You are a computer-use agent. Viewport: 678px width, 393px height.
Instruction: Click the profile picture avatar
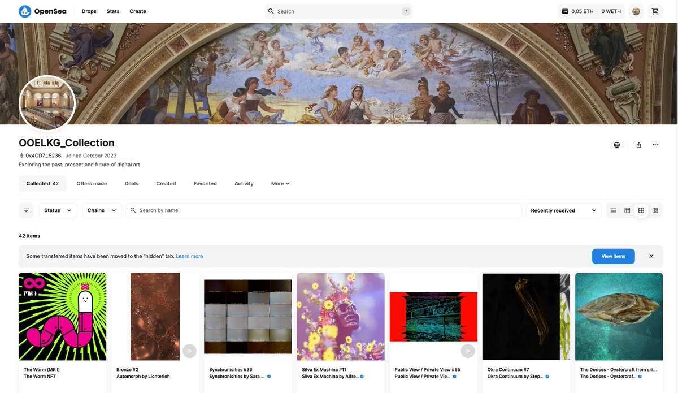(47, 103)
